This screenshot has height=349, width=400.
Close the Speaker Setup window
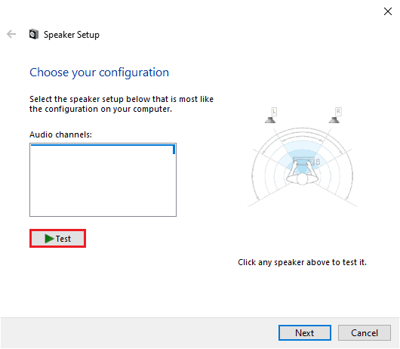(388, 11)
